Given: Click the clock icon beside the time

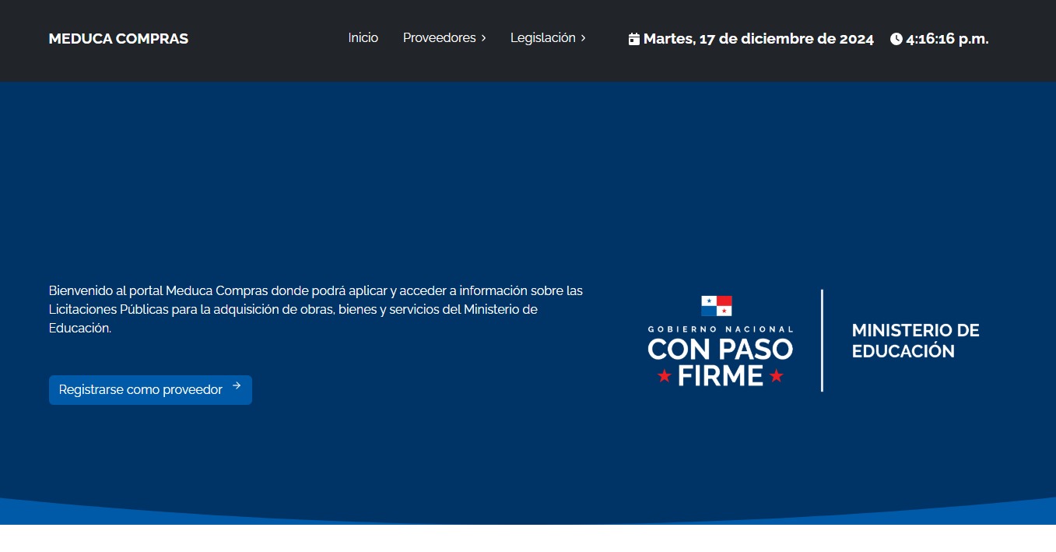Looking at the screenshot, I should [x=896, y=39].
